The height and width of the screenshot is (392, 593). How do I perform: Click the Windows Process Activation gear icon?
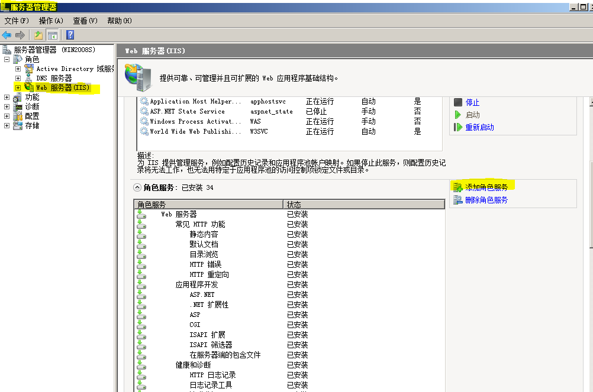144,121
